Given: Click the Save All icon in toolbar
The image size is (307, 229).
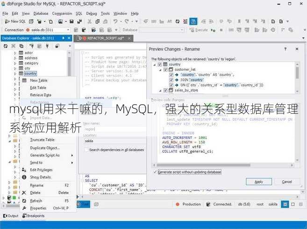Looking at the screenshot, I should click(79, 21).
